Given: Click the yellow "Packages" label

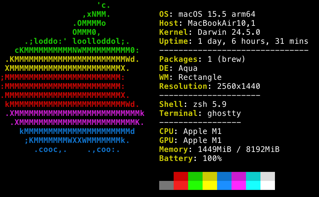Looking at the screenshot, I should click(x=178, y=59).
